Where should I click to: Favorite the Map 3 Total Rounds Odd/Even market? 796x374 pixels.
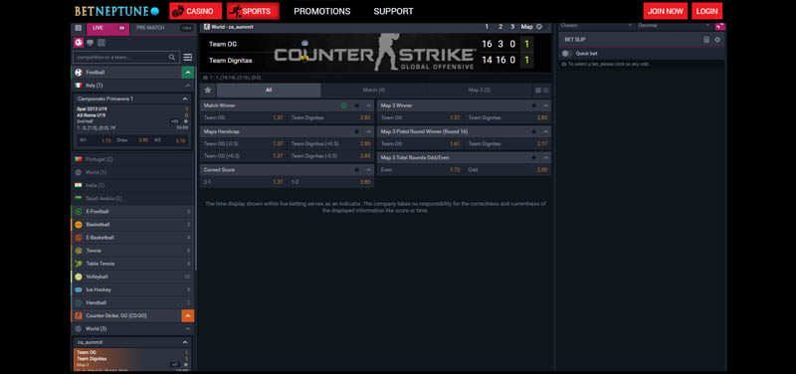[533, 158]
